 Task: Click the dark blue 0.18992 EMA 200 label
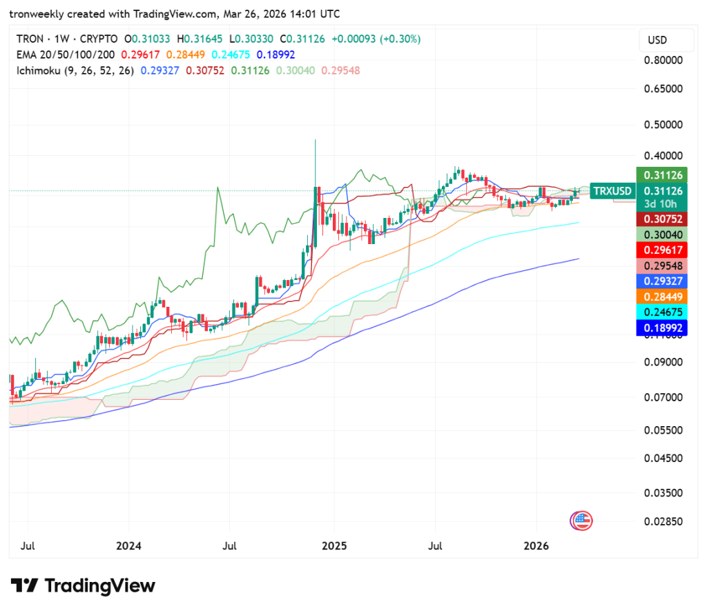coord(662,328)
